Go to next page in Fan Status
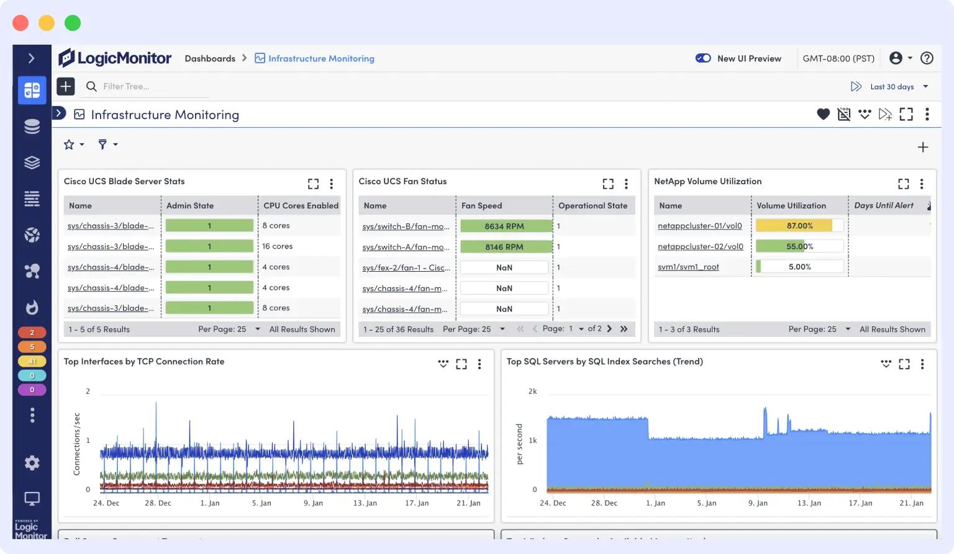 pyautogui.click(x=609, y=329)
